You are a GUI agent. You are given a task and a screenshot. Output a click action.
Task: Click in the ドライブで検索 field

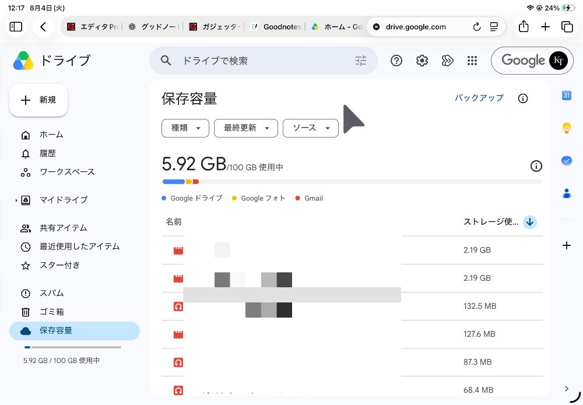coord(264,61)
